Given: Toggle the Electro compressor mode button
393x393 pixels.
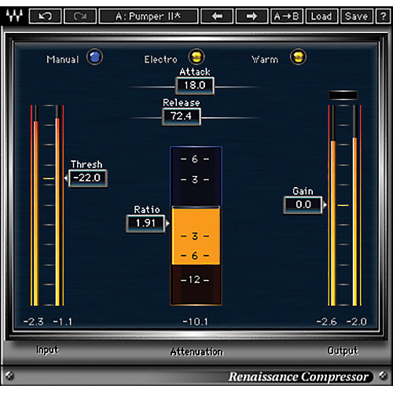Looking at the screenshot, I should pos(196,57).
